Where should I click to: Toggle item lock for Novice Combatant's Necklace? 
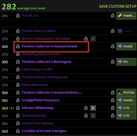pyautogui.click(x=18, y=39)
